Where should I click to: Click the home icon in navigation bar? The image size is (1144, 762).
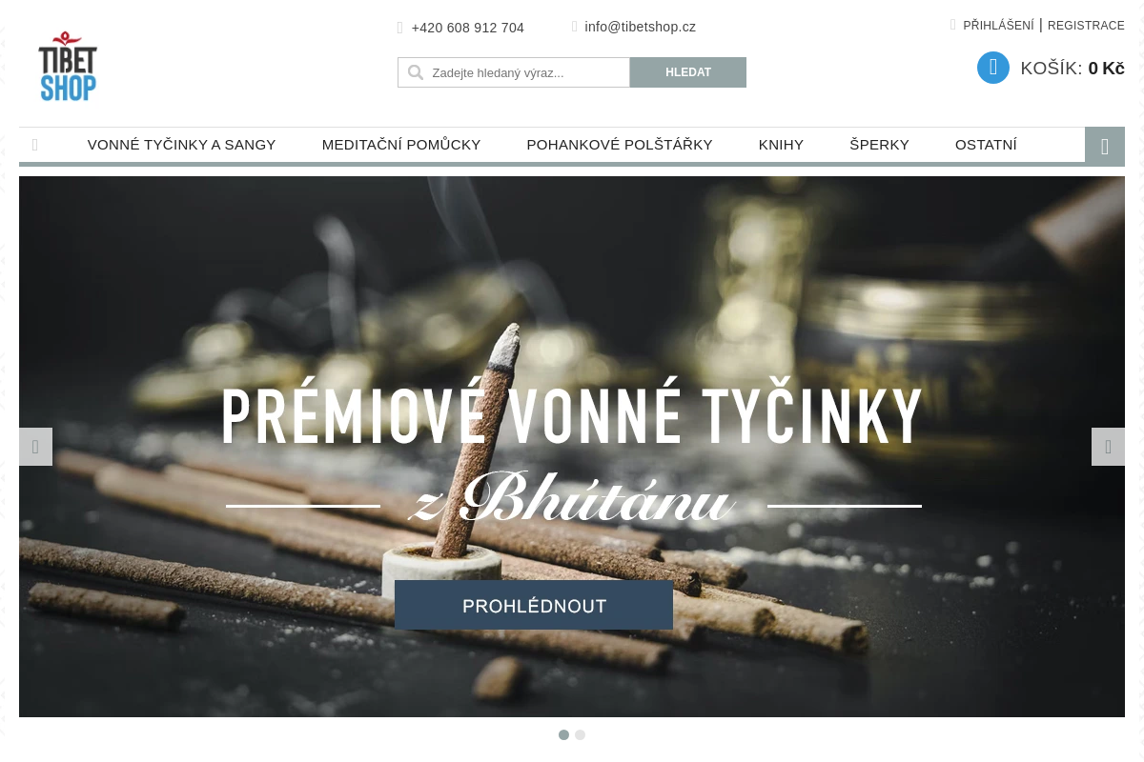(x=35, y=145)
